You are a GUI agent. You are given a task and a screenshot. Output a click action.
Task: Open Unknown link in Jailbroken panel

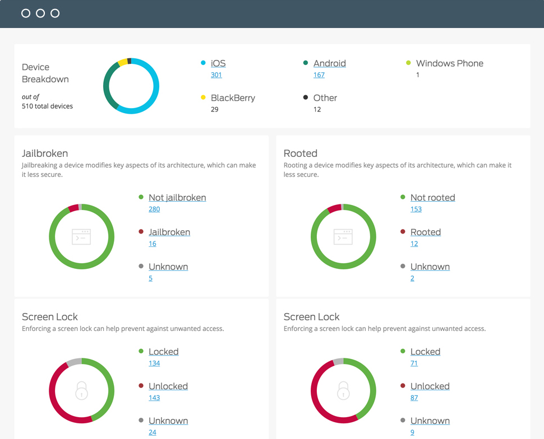(x=168, y=267)
